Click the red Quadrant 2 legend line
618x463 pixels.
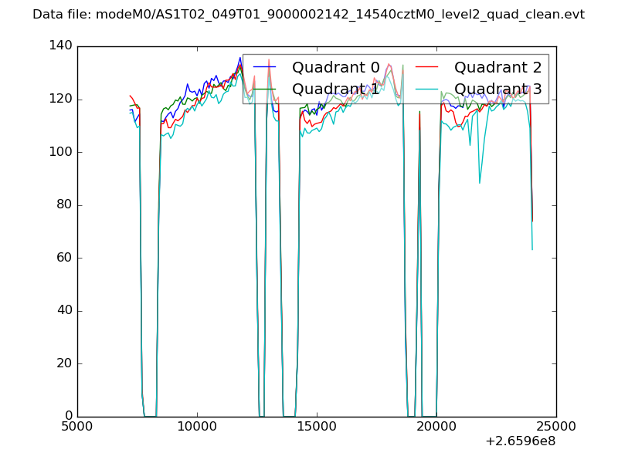(x=426, y=68)
